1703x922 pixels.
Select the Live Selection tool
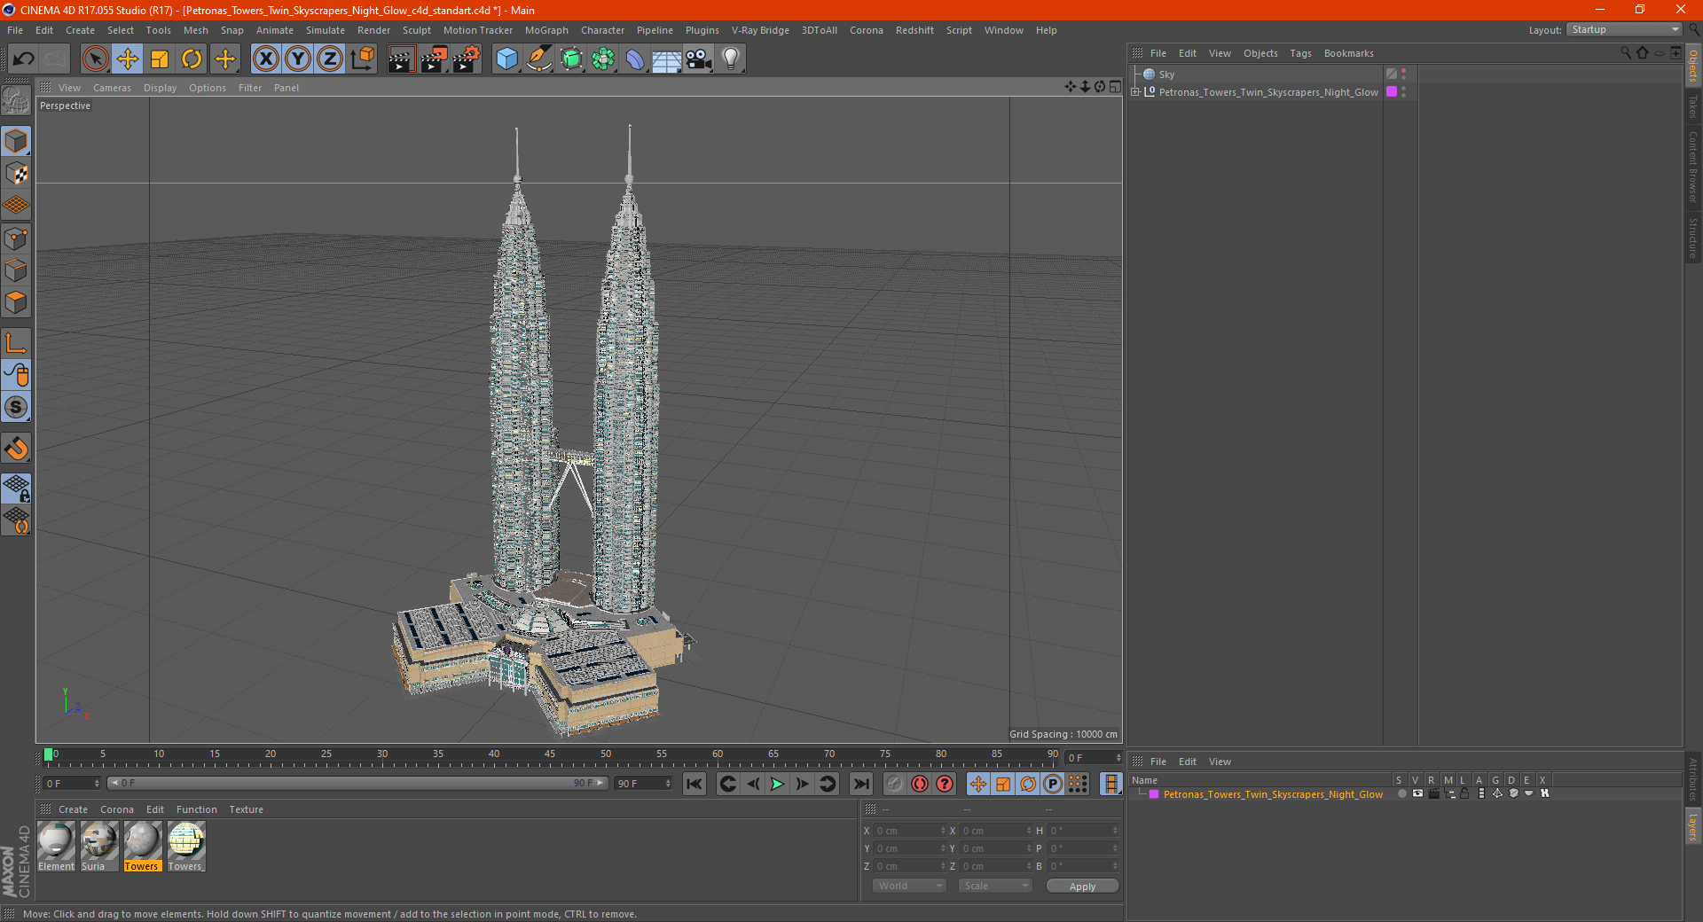[x=95, y=59]
